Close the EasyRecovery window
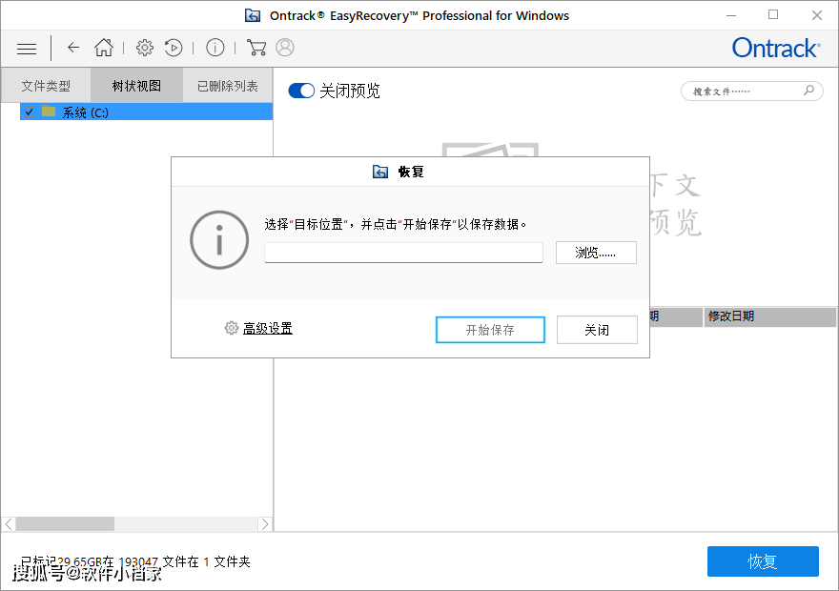 point(816,15)
